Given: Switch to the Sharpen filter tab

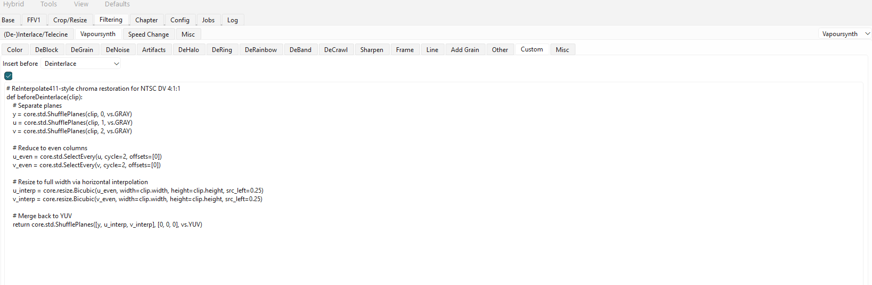Looking at the screenshot, I should 372,50.
